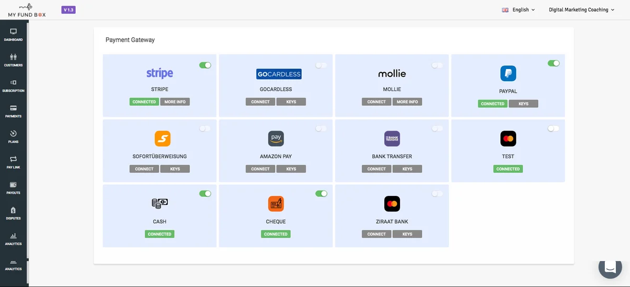Click the Test gateway Connected button
Viewport: 630px width, 287px height.
[508, 169]
